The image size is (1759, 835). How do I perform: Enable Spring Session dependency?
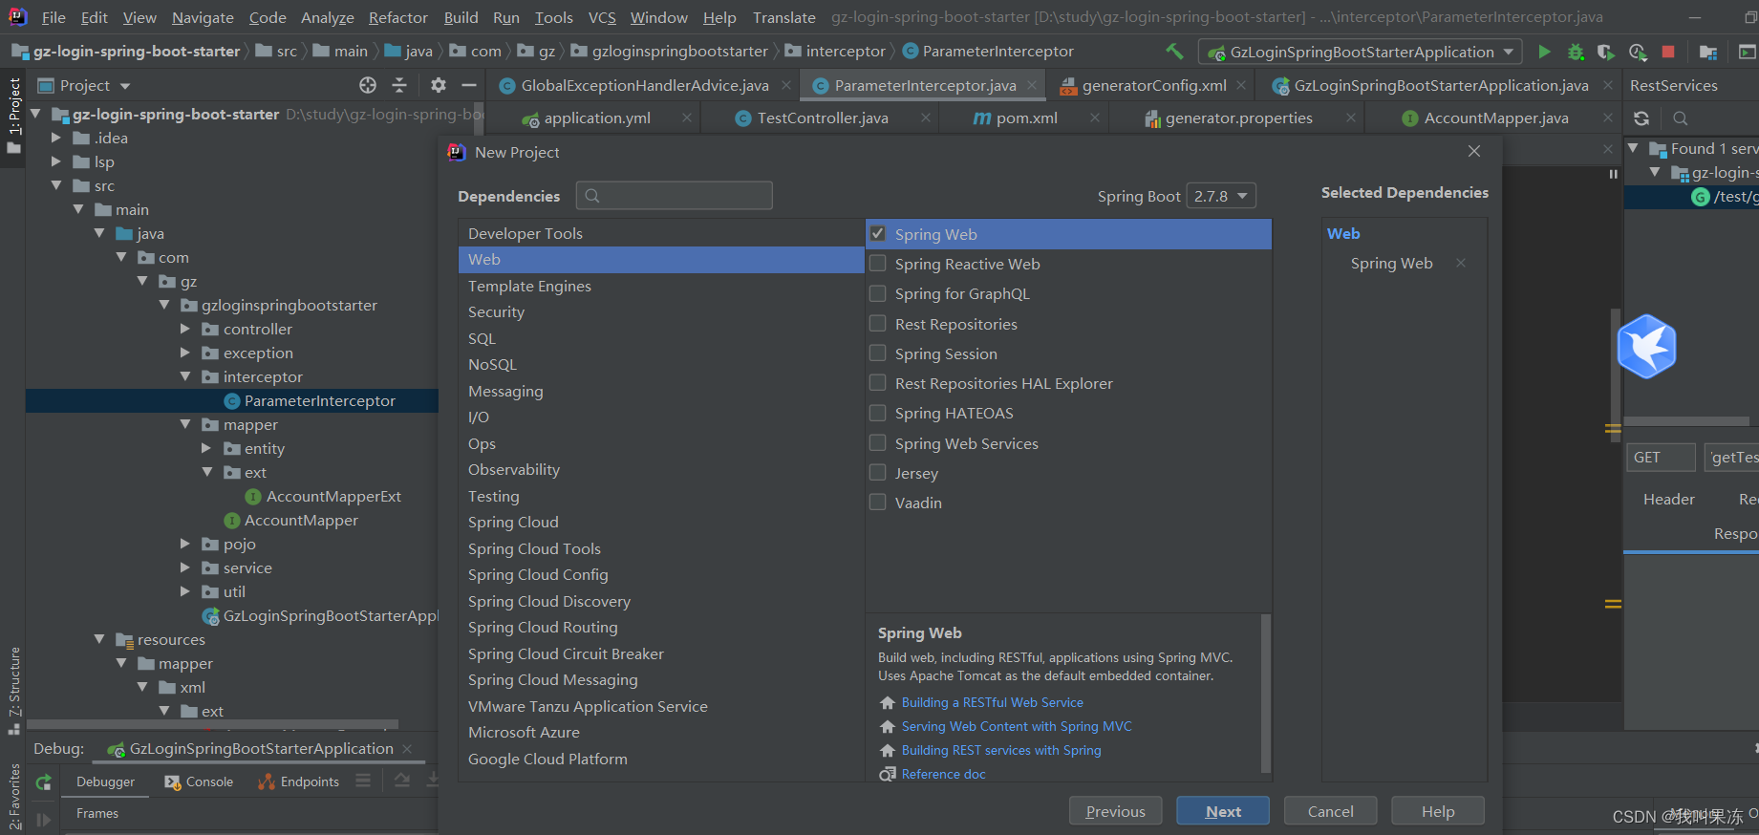tap(878, 353)
